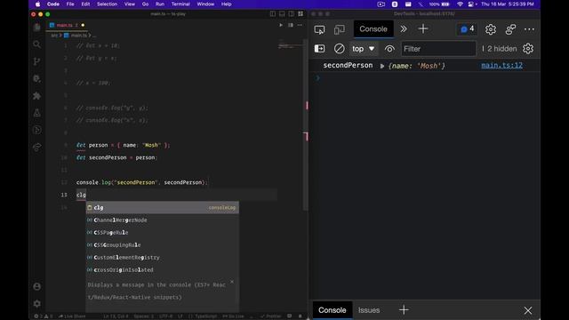Expand the {name: 'Mosh'} object
This screenshot has height=320, width=569.
[x=382, y=66]
